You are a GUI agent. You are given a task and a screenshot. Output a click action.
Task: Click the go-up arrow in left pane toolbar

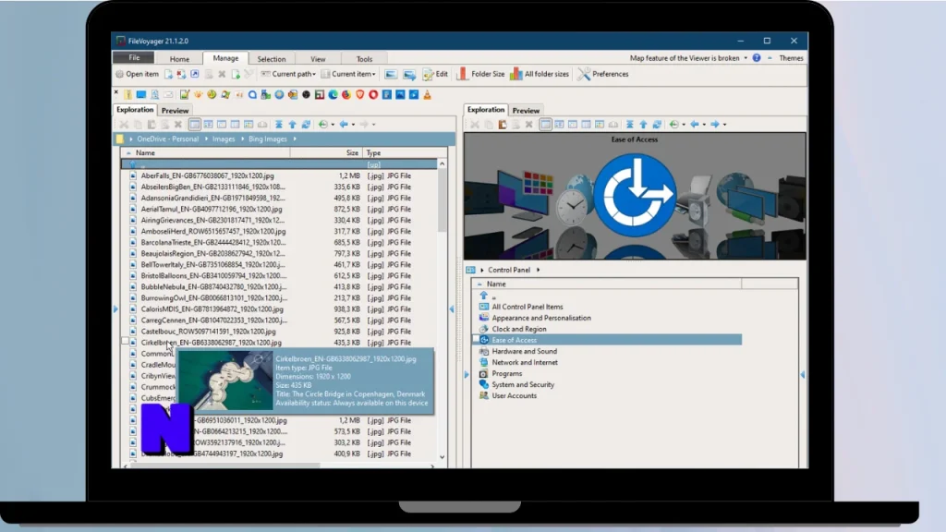point(293,125)
